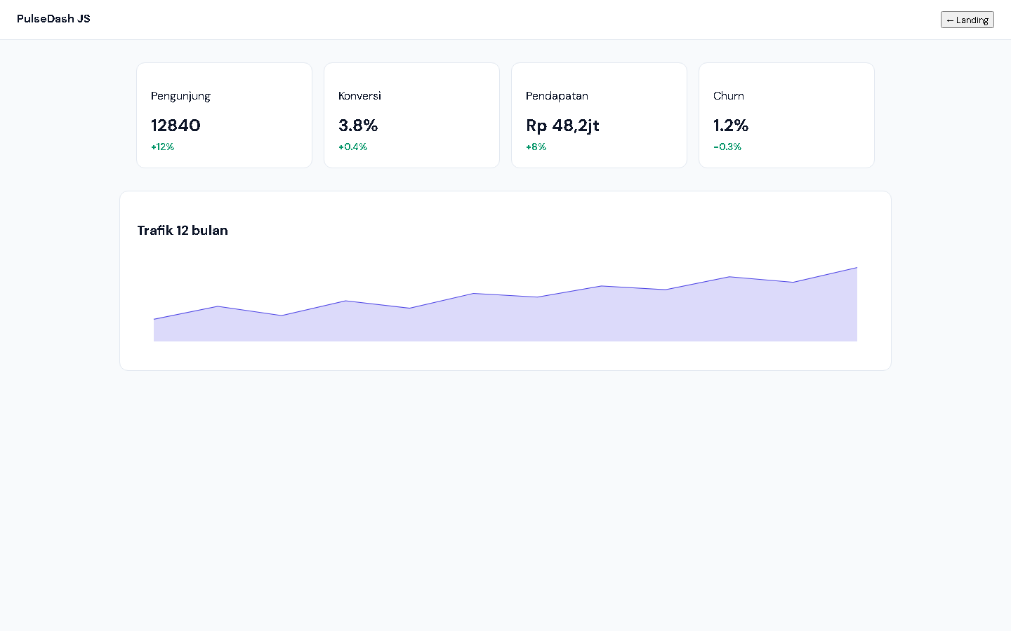Select the Pengunjung card label
The image size is (1011, 631).
click(x=180, y=96)
